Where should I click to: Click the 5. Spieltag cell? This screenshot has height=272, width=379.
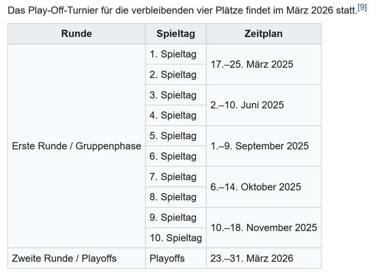click(x=173, y=136)
